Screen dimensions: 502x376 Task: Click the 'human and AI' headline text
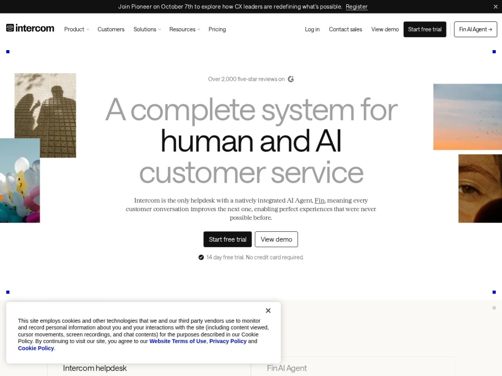[x=251, y=140]
